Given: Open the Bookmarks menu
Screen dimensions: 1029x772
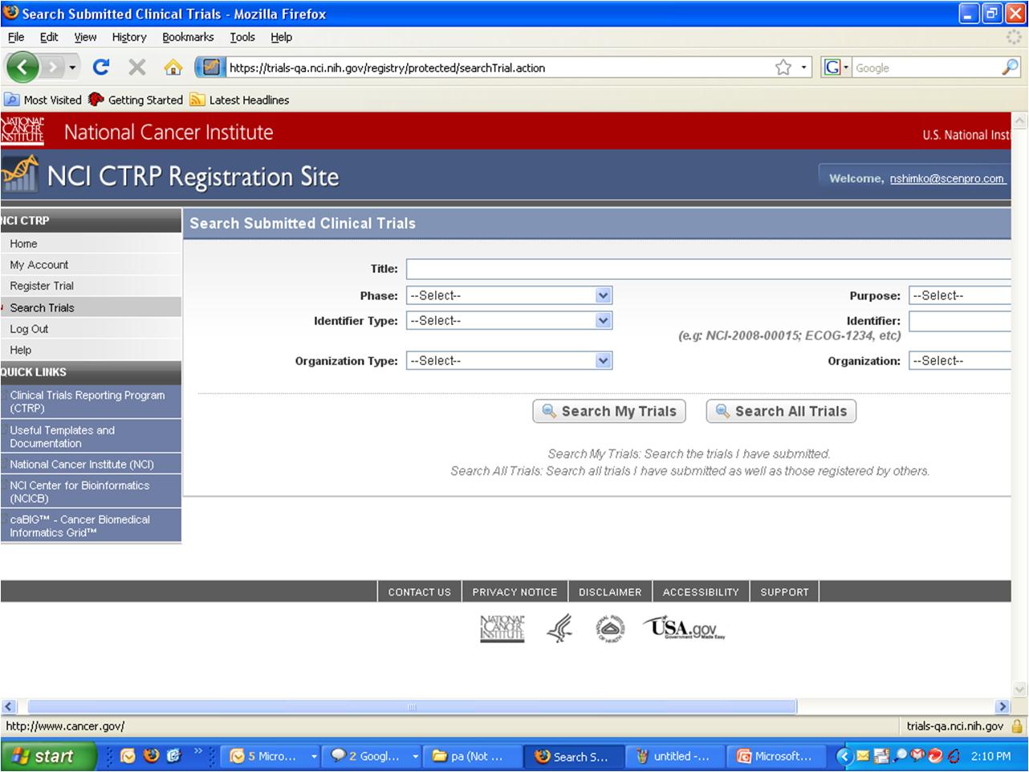Looking at the screenshot, I should point(188,37).
